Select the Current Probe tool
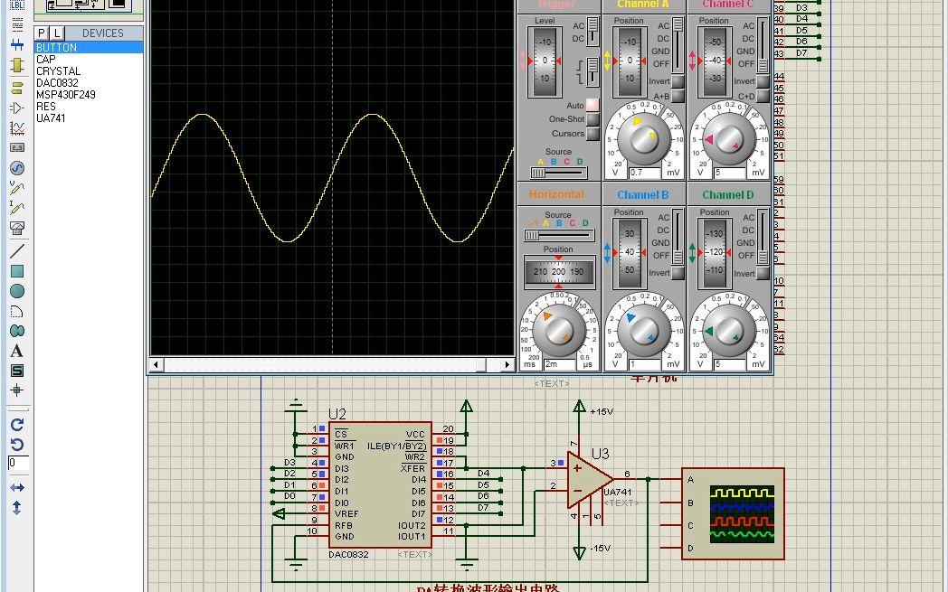This screenshot has width=948, height=592. point(17,209)
